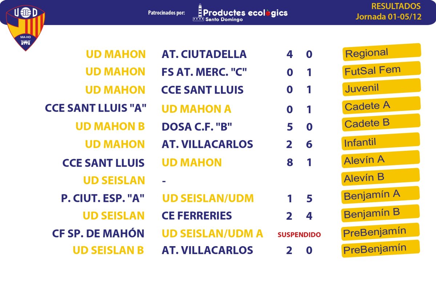
Task: Click the Jornada 01-05/12 date text
Action: pyautogui.click(x=388, y=17)
